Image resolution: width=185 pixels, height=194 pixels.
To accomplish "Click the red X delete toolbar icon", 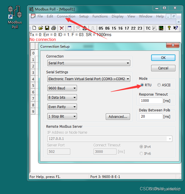I will pyautogui.click(x=62, y=28).
